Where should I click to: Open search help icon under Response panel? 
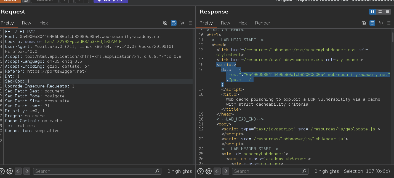(x=201, y=171)
